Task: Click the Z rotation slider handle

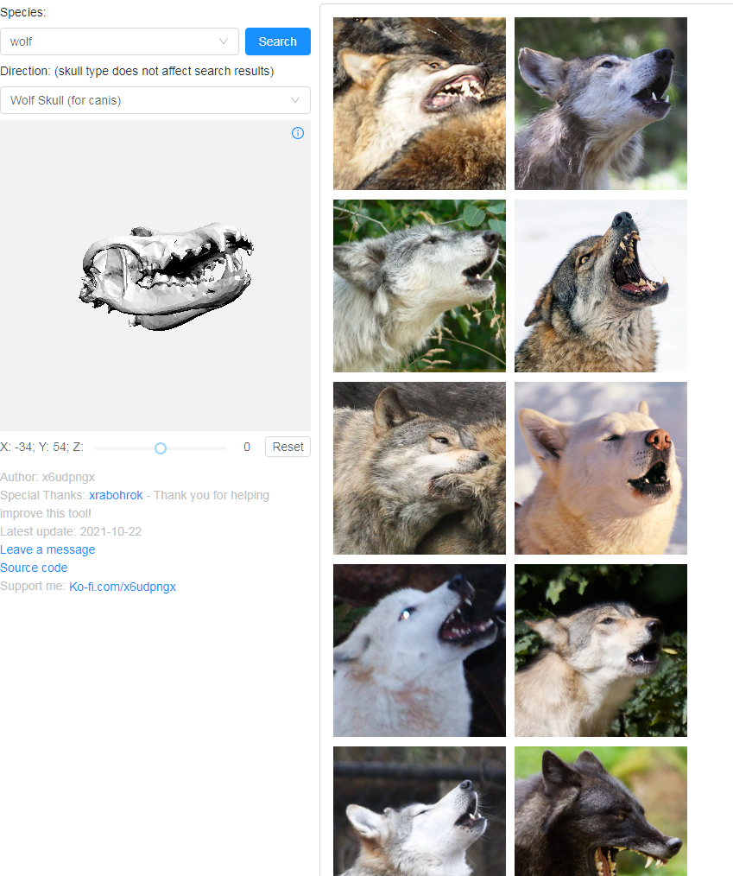Action: pos(161,448)
